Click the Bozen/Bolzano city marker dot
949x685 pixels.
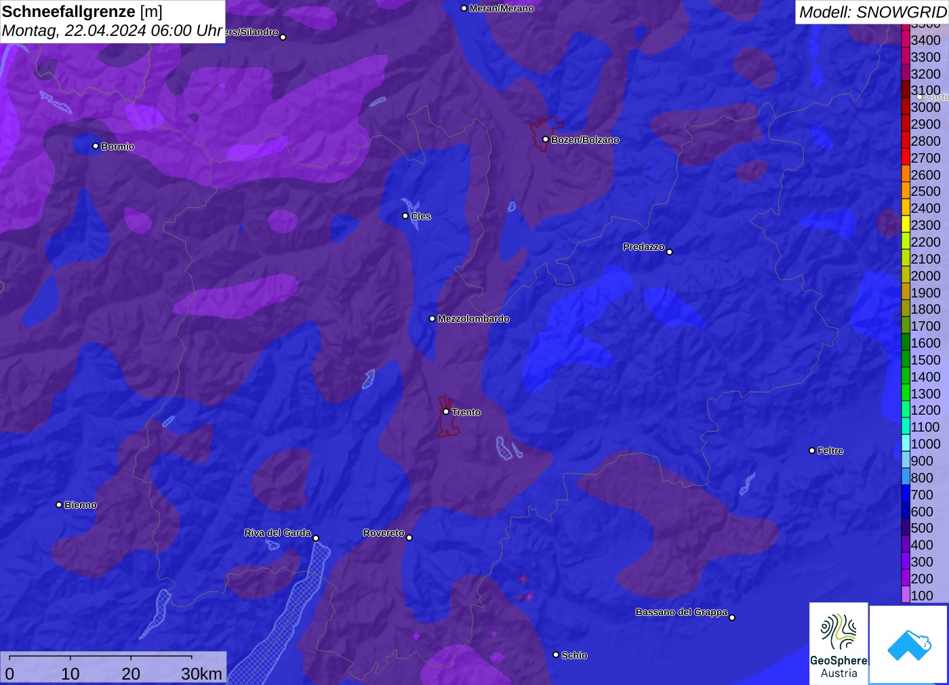(x=546, y=140)
